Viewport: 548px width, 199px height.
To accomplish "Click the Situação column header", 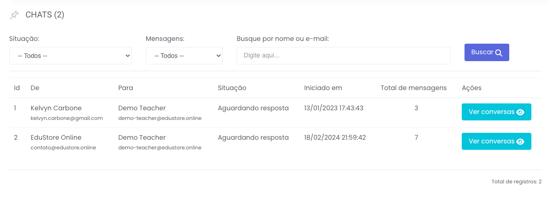I will click(232, 88).
